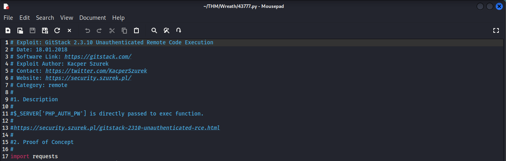Reload the file with the refresh icon
506x161 pixels.
click(57, 30)
